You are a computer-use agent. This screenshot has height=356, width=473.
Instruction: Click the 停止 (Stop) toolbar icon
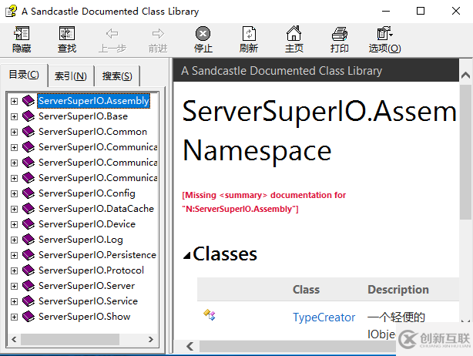click(203, 33)
